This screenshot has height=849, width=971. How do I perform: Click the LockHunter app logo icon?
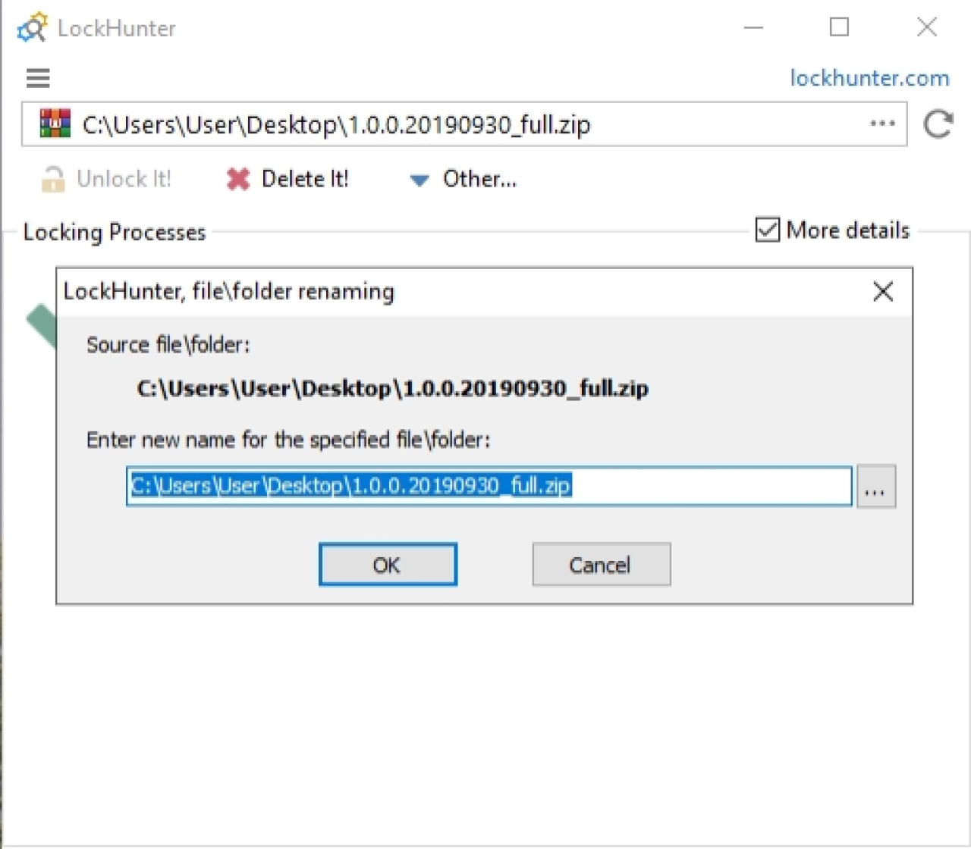point(33,28)
